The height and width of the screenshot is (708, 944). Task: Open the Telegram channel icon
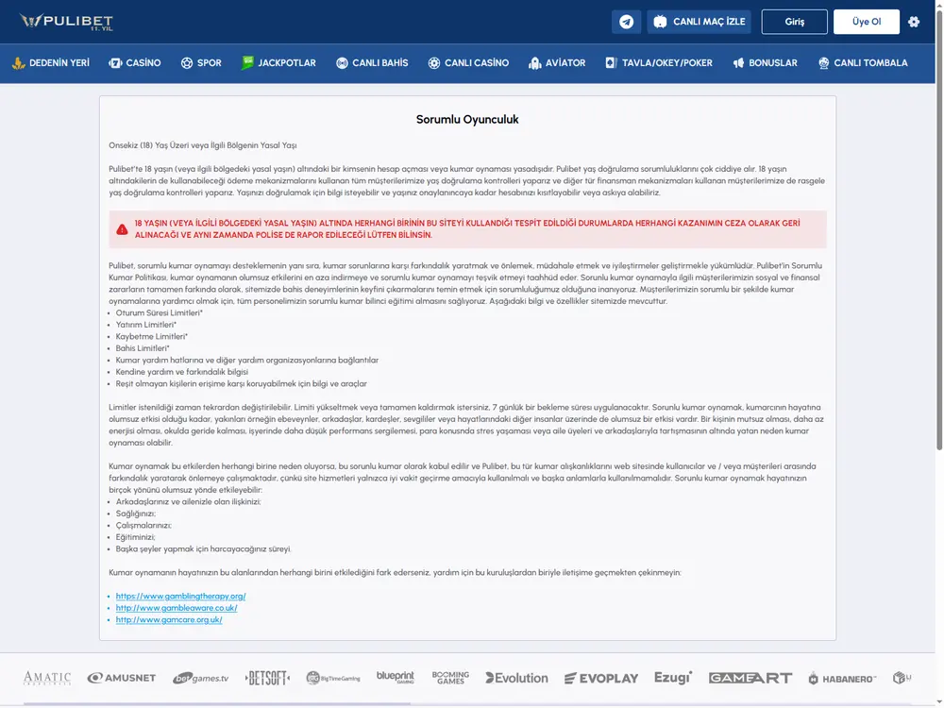(x=626, y=22)
